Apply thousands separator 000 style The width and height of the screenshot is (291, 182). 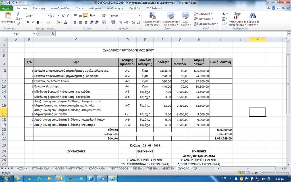tap(126, 22)
